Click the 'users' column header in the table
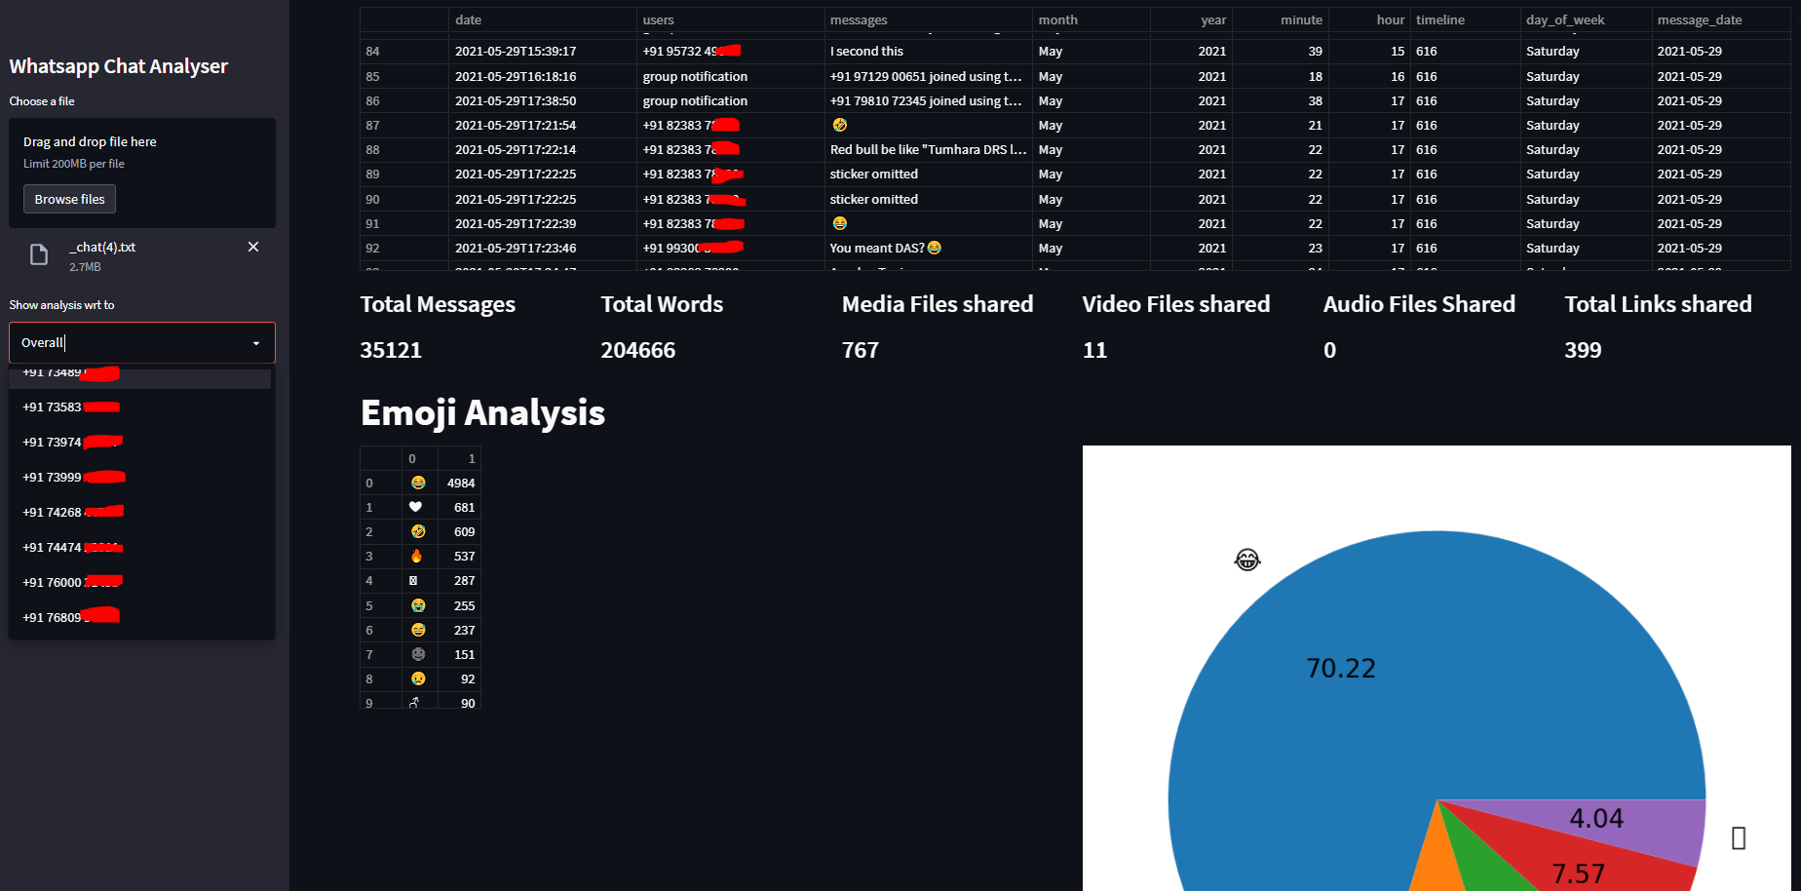 click(658, 19)
